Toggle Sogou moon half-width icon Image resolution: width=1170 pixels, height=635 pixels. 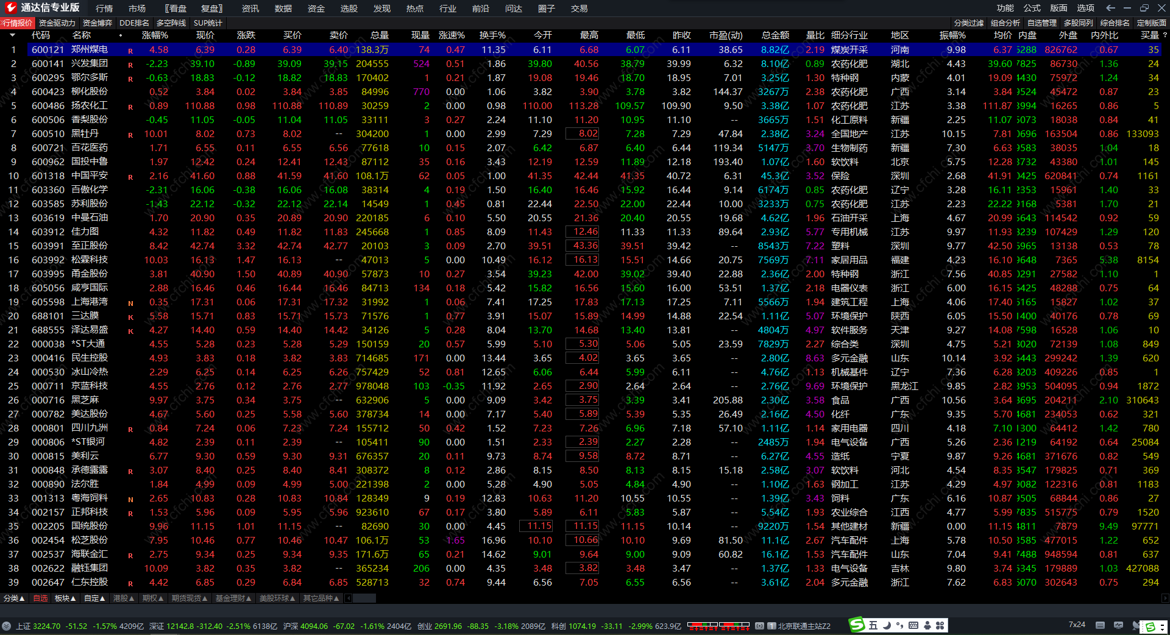click(887, 625)
